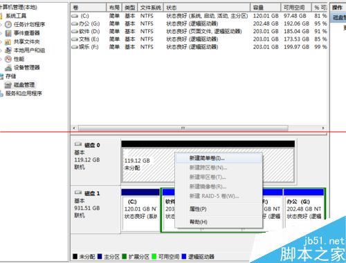346x263 pixels.
Task: Select Shared Folders (共享文件夹) icon
Action: [x=8, y=42]
